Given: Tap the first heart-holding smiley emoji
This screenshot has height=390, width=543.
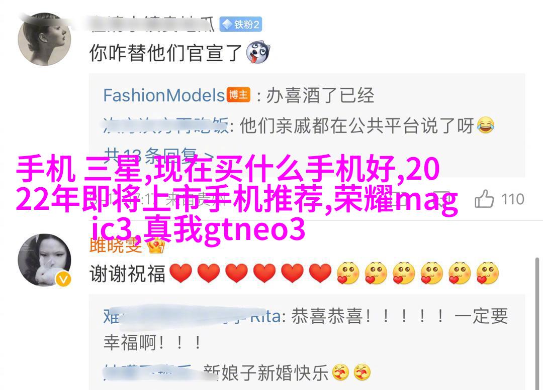Looking at the screenshot, I should pyautogui.click(x=348, y=273).
